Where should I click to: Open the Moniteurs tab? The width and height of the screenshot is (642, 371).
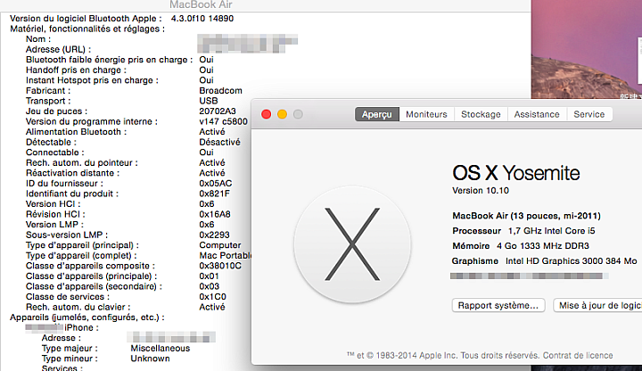point(426,114)
